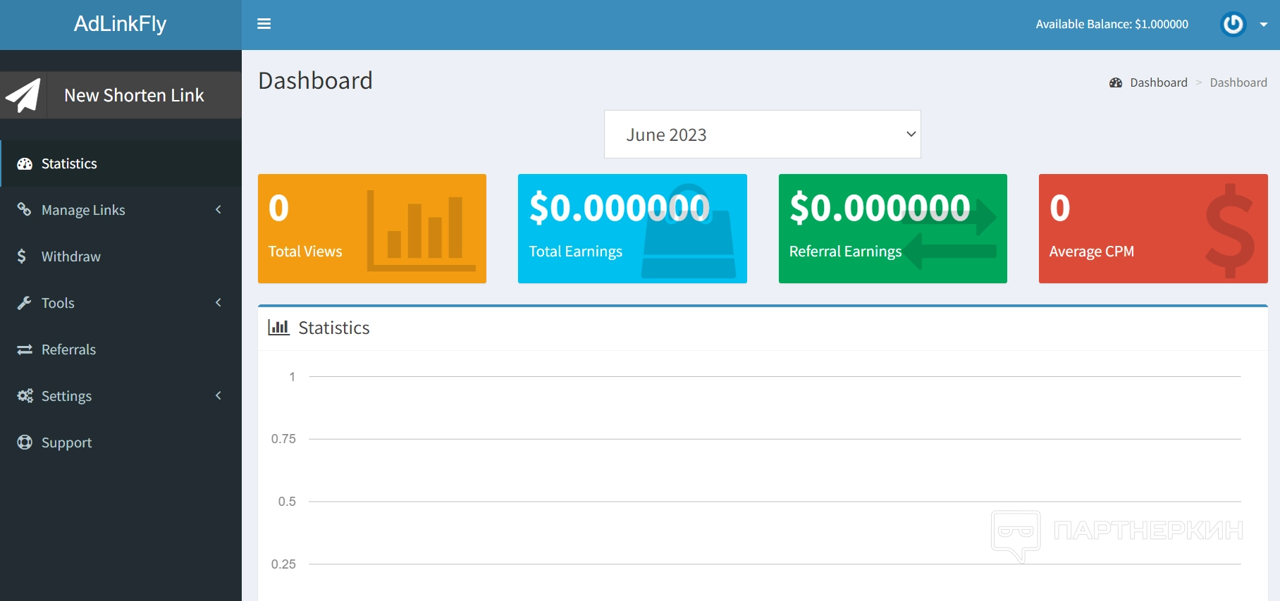Viewport: 1280px width, 601px height.
Task: Click the paper plane icon
Action: (23, 95)
